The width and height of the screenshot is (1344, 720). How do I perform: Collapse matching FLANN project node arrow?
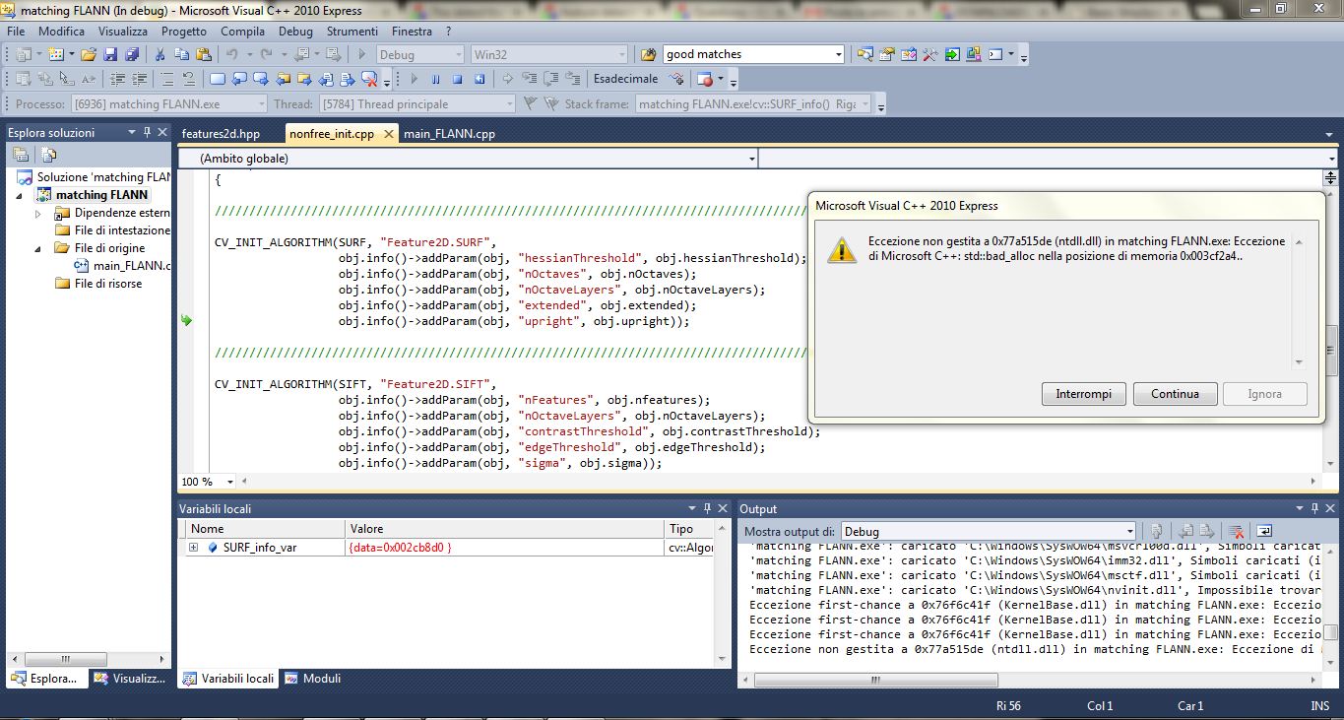pyautogui.click(x=19, y=195)
